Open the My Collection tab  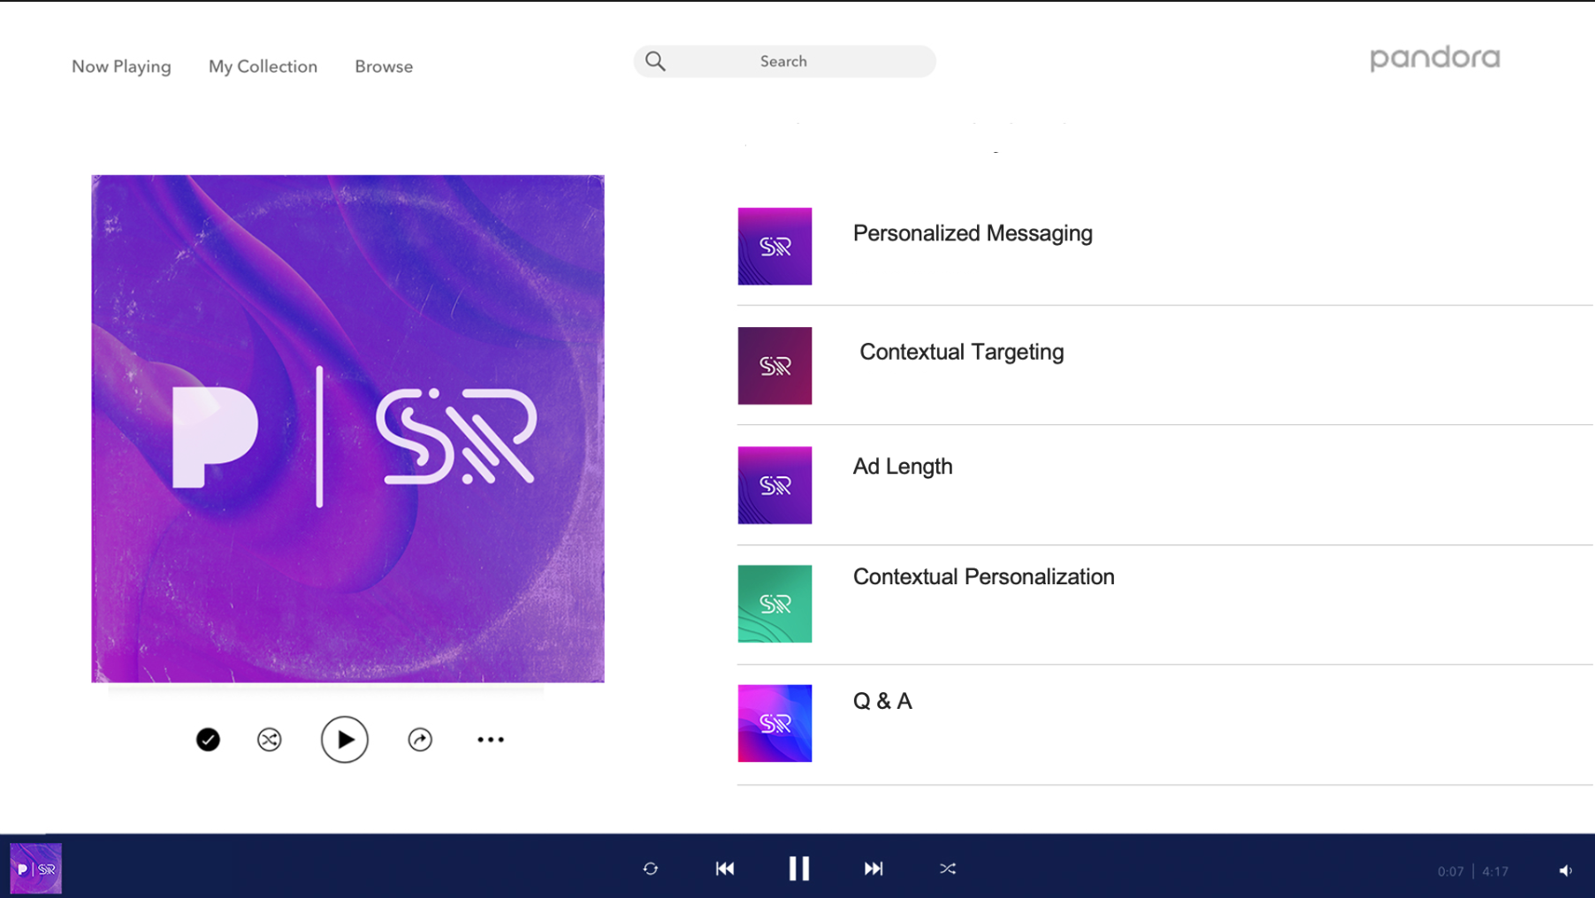click(263, 66)
